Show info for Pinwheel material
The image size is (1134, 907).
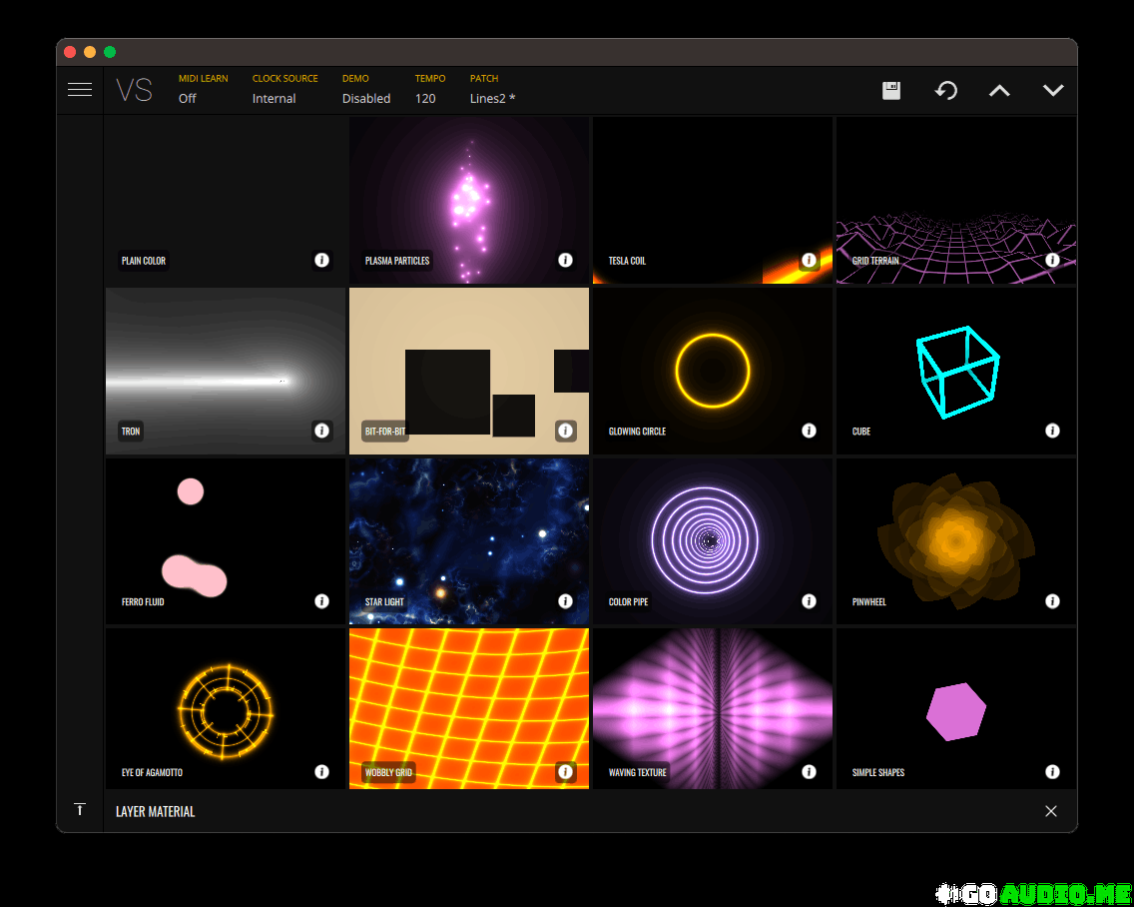tap(1052, 601)
